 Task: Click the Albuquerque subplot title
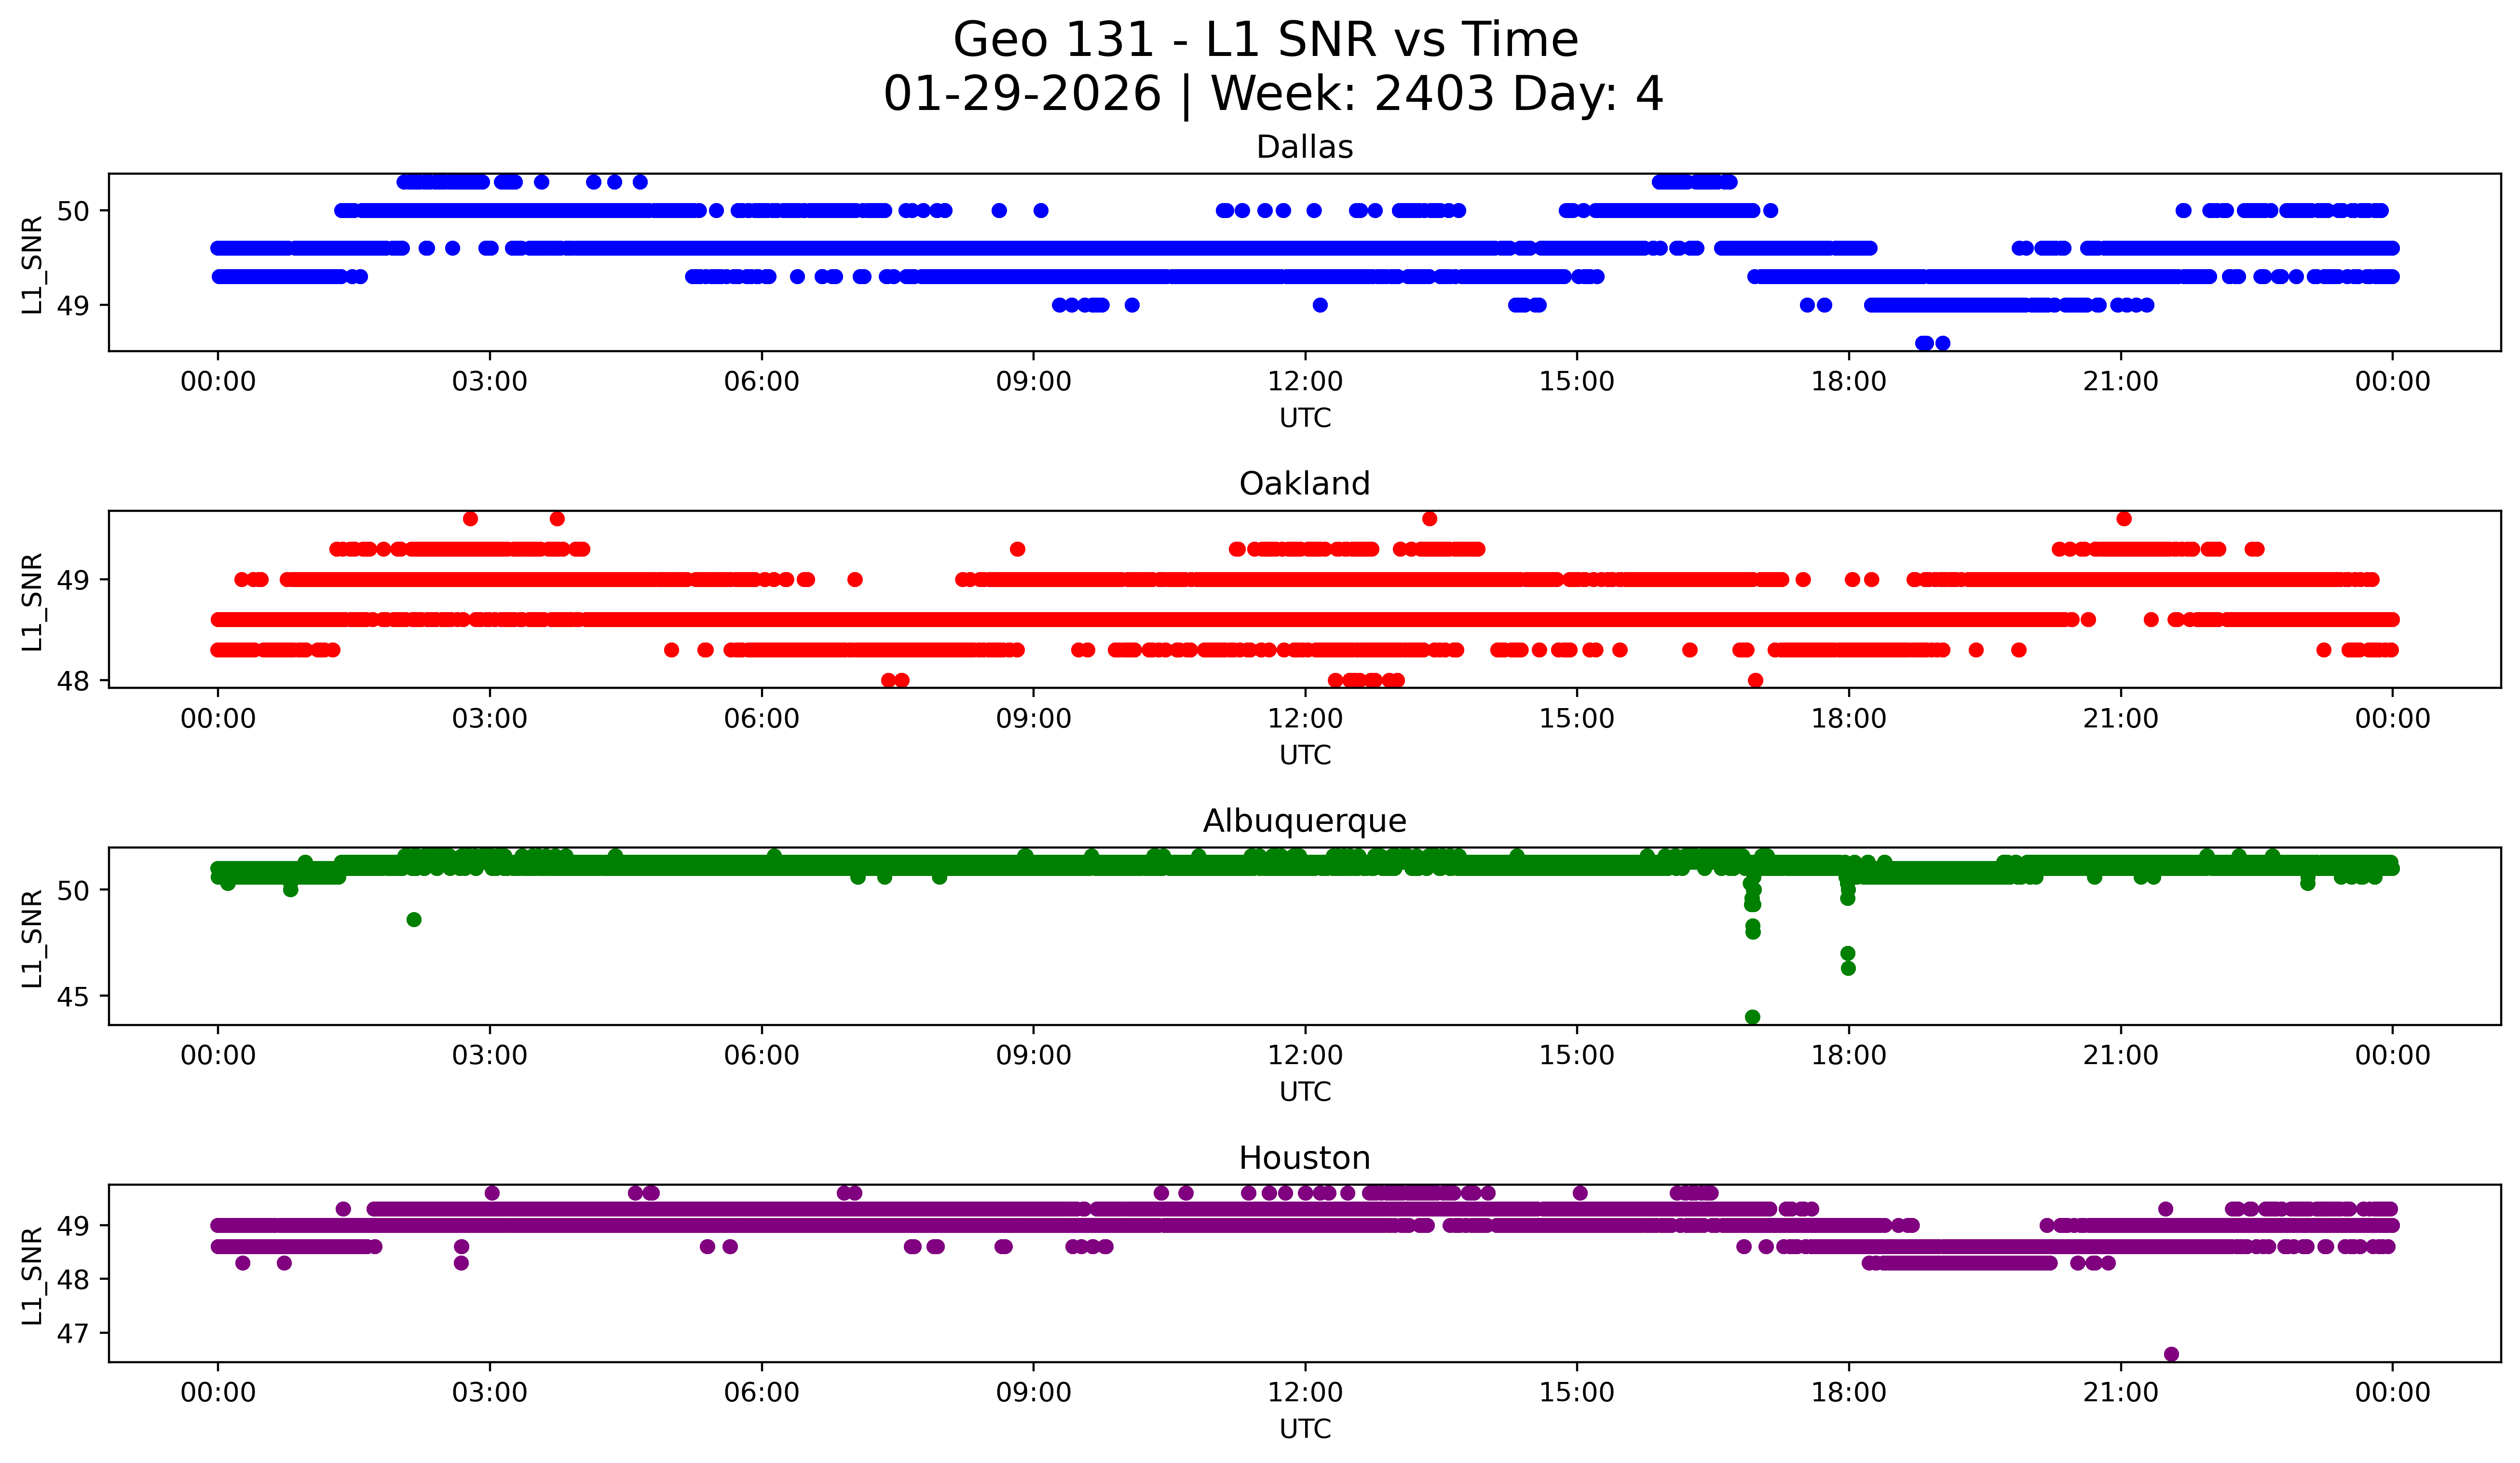[x=1304, y=821]
